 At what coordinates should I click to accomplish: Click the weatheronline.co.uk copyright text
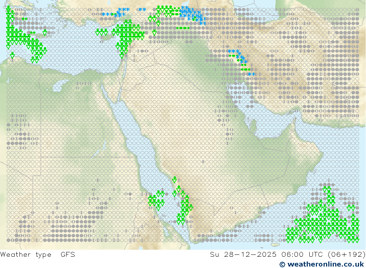click(322, 264)
